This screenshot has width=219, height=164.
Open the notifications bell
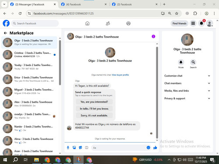point(201,23)
